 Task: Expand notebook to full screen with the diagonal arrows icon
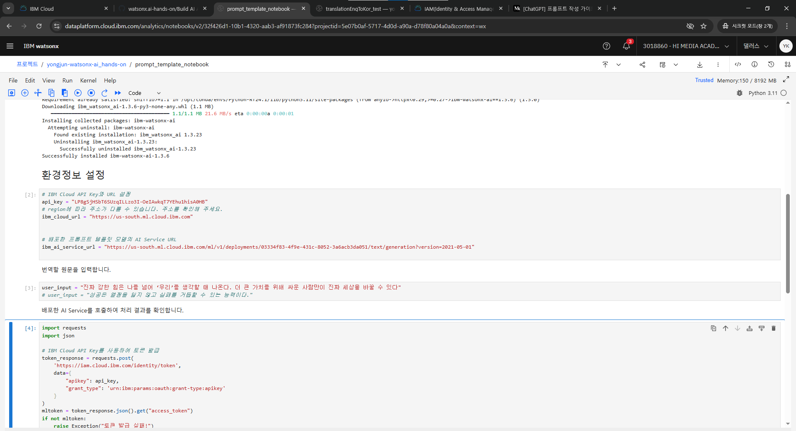click(x=786, y=80)
